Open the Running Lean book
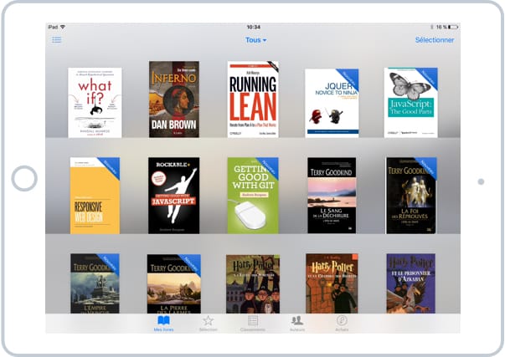The height and width of the screenshot is (357, 505). coord(252,99)
